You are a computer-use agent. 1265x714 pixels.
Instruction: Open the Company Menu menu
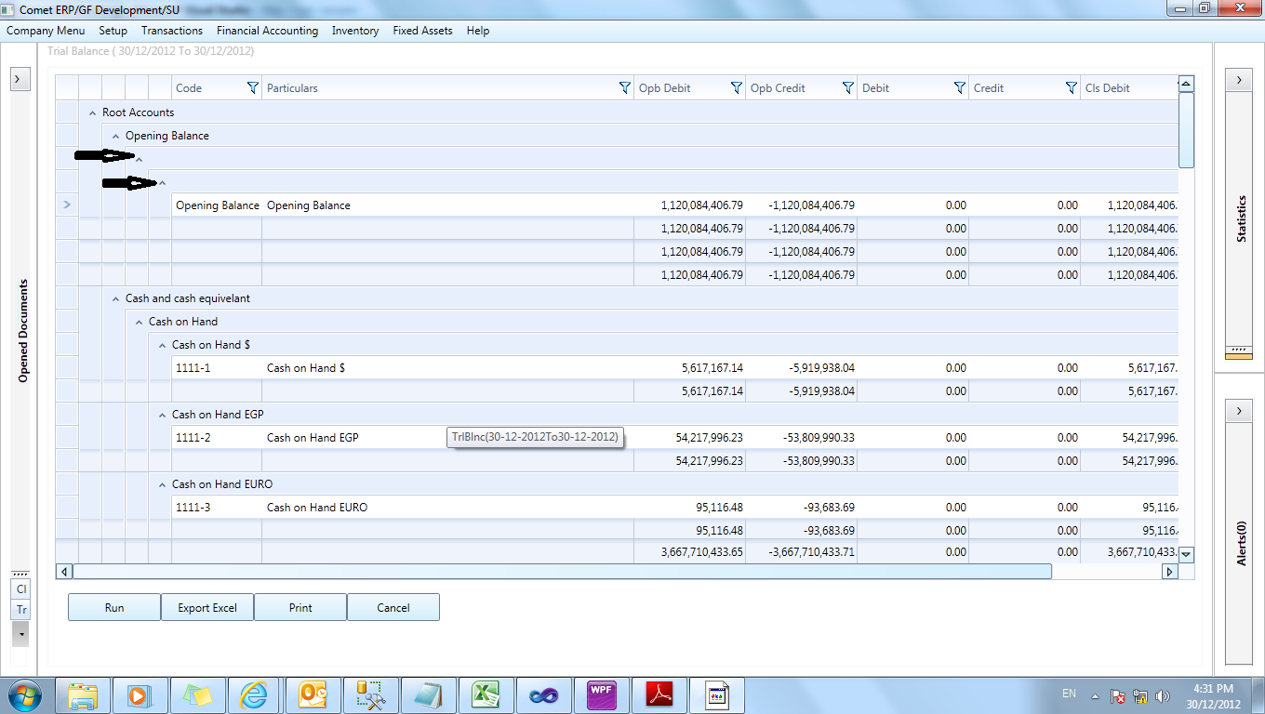point(46,31)
